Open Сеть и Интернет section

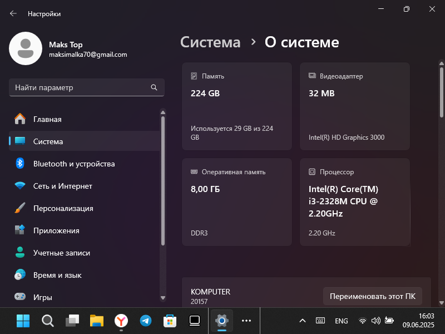pos(85,186)
